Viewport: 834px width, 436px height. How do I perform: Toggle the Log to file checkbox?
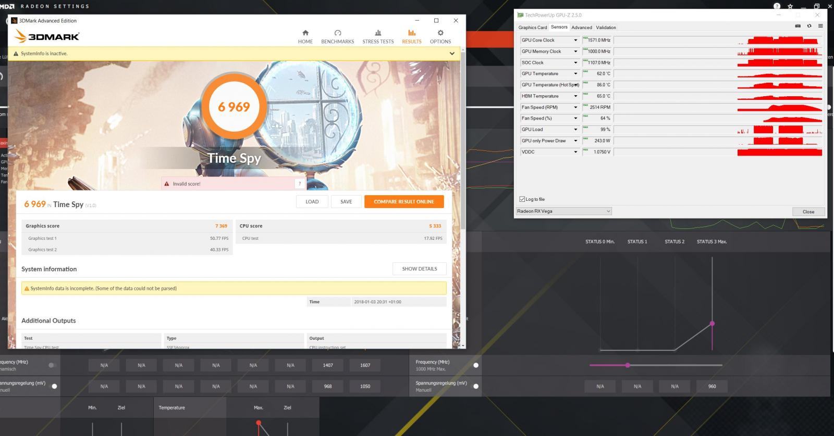click(x=522, y=199)
